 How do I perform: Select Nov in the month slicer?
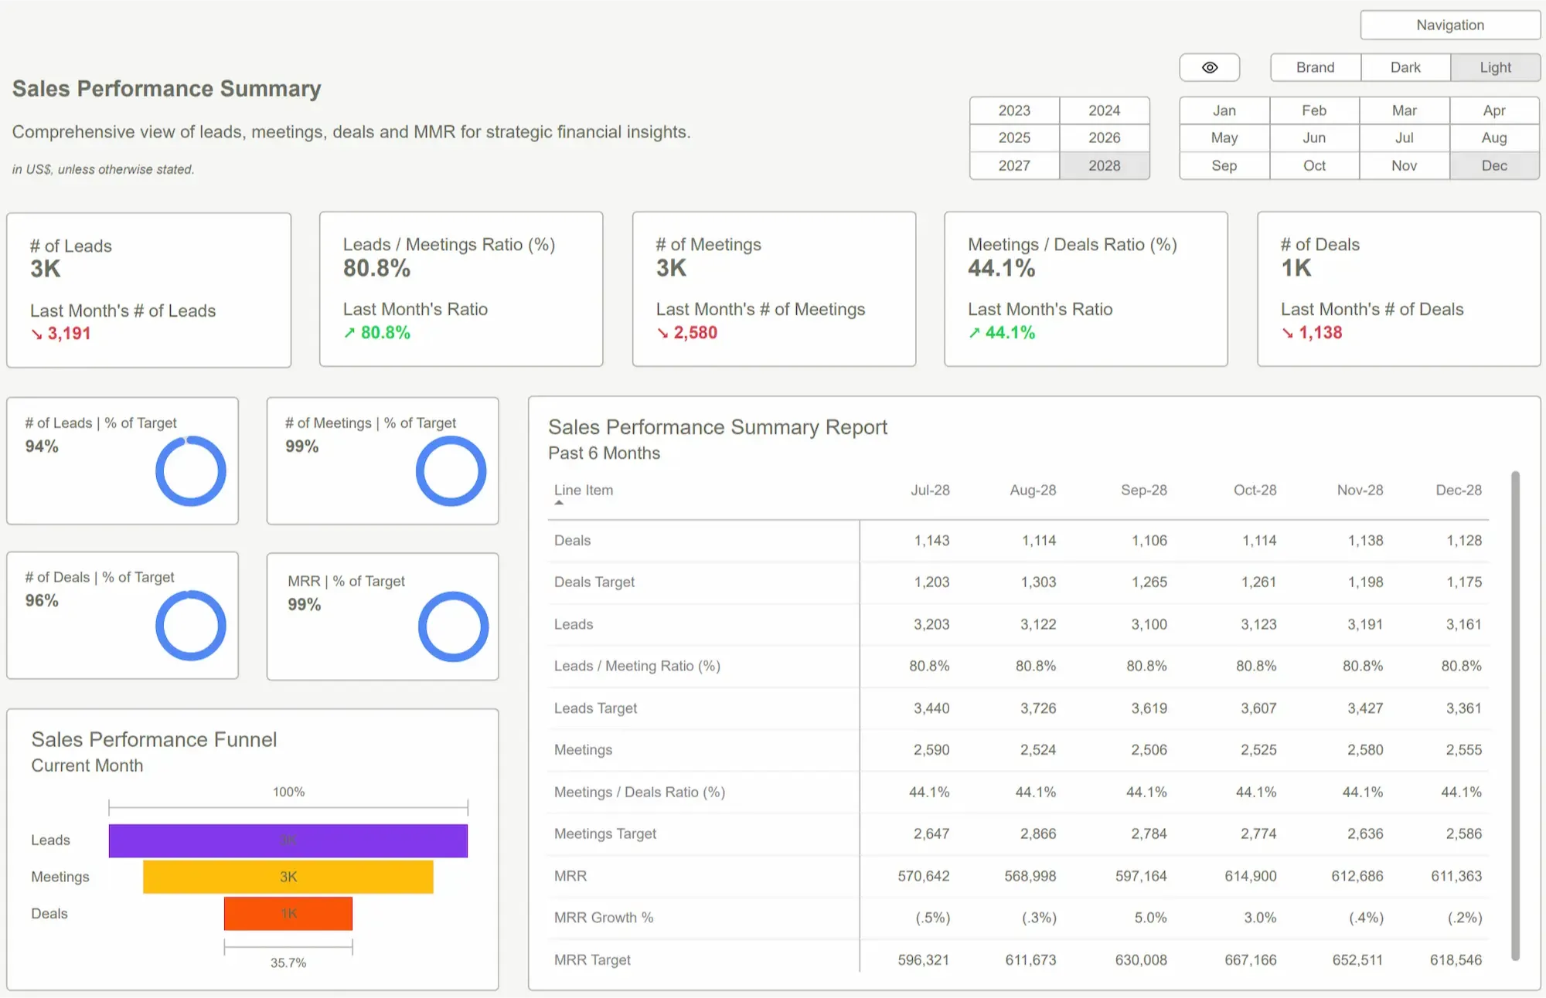(x=1404, y=165)
